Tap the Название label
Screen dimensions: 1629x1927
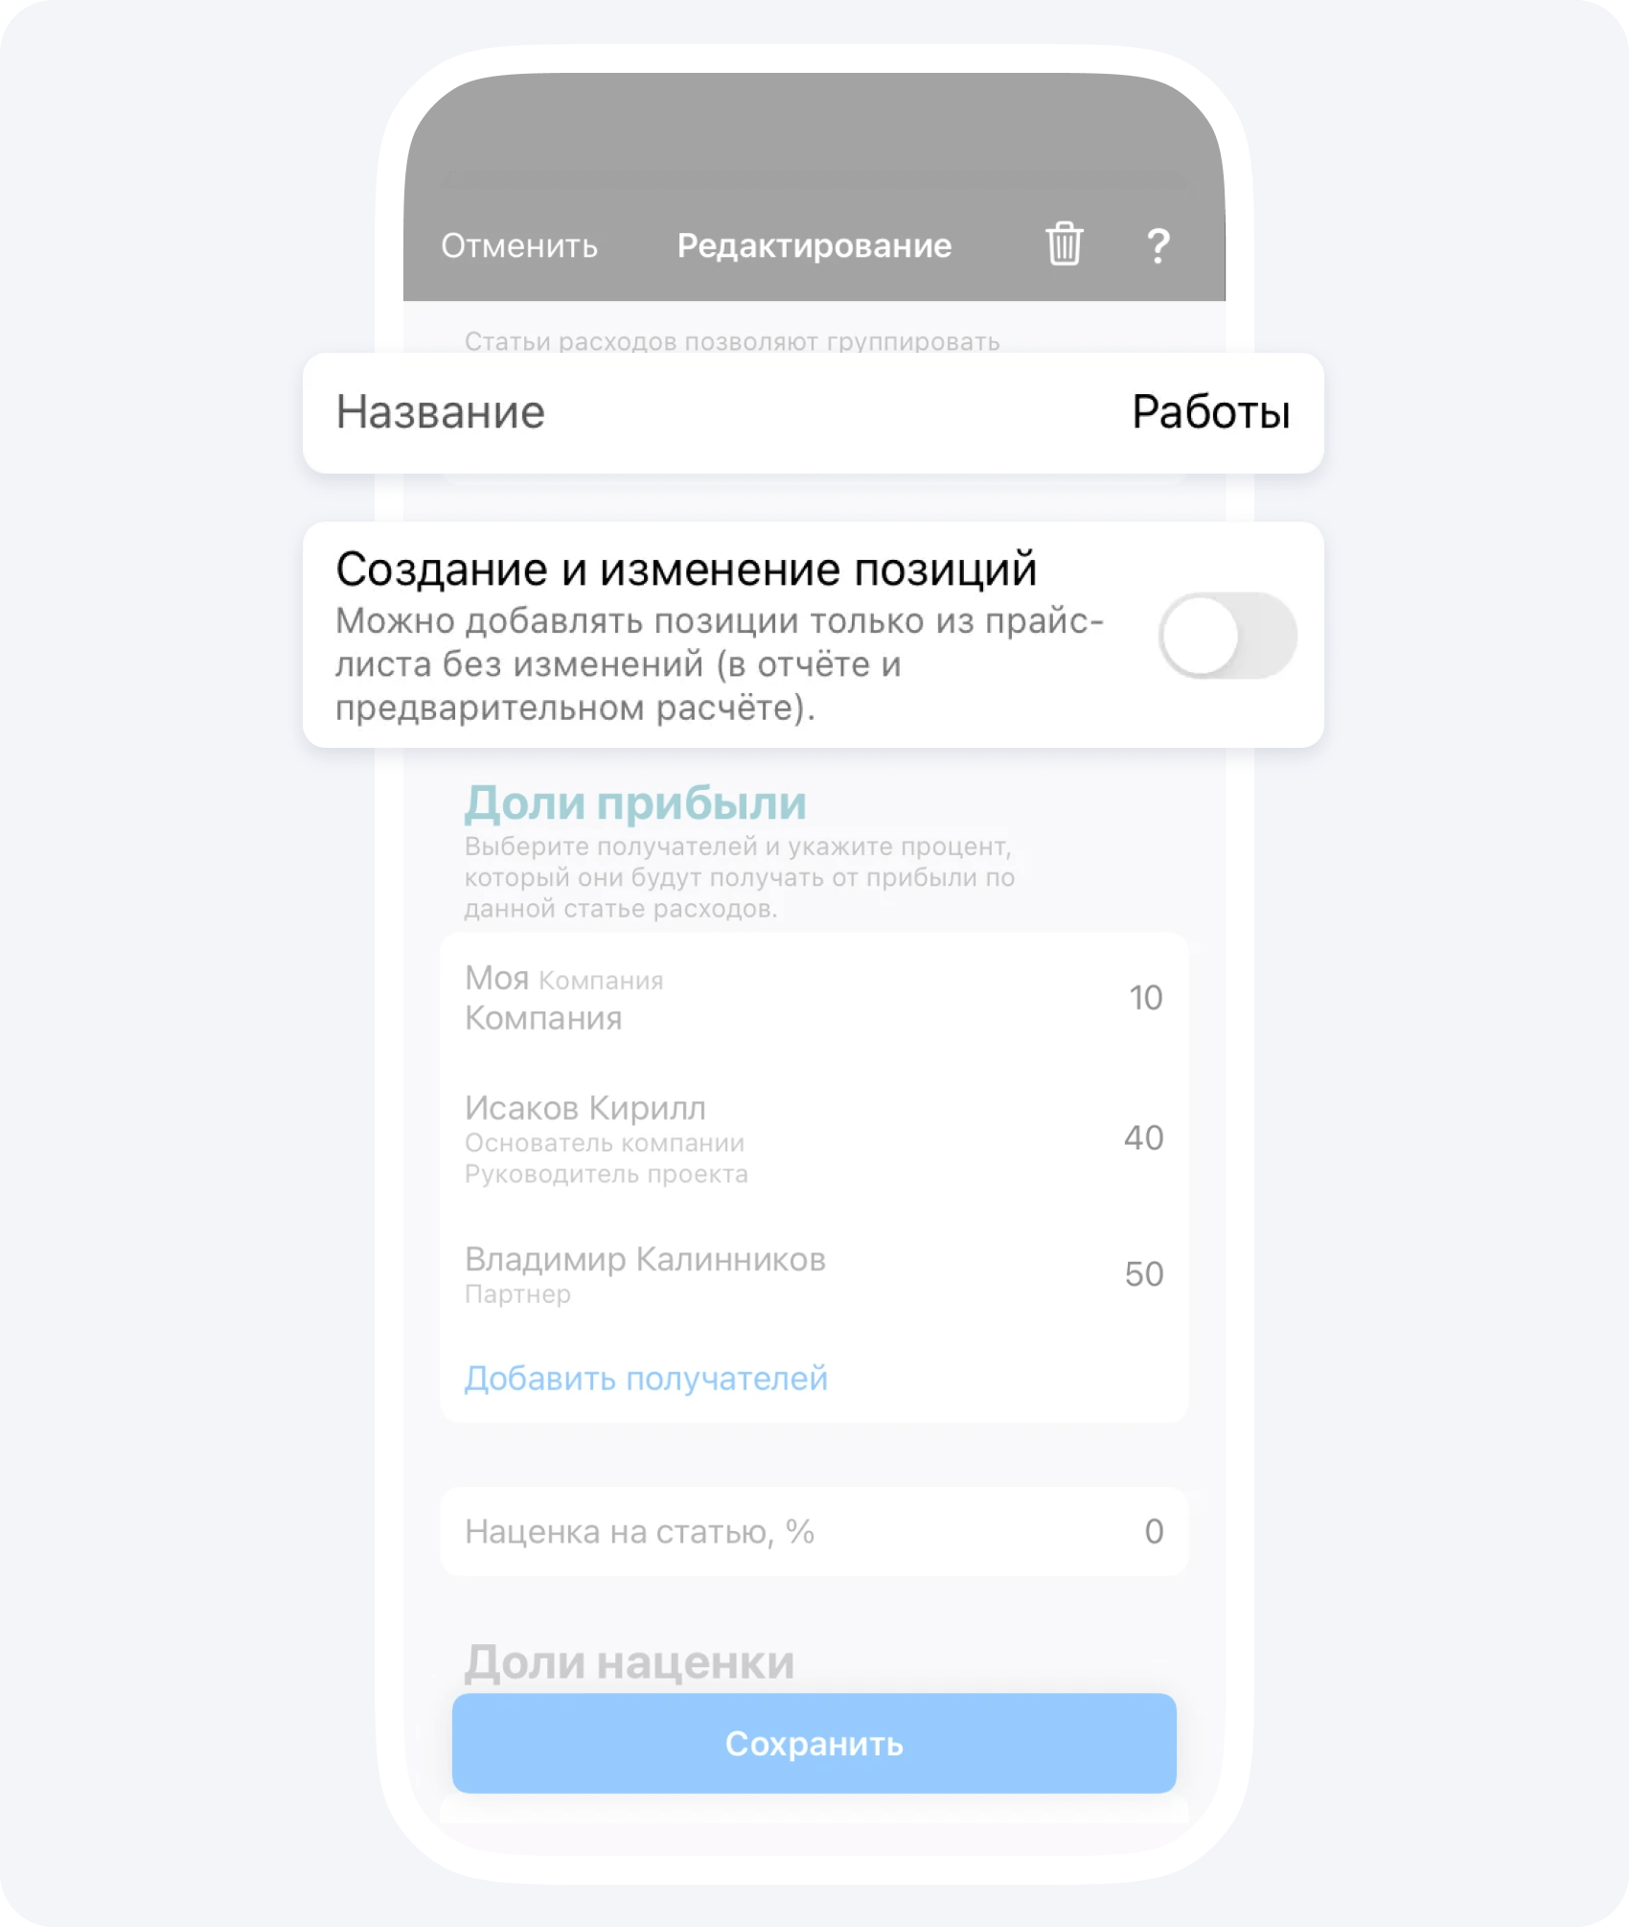tap(441, 412)
